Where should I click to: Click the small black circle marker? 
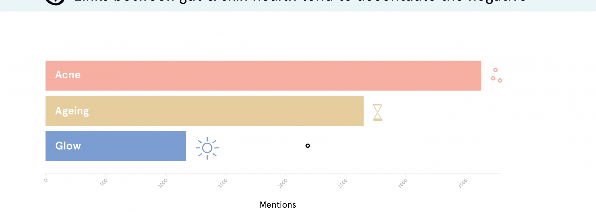tap(308, 146)
